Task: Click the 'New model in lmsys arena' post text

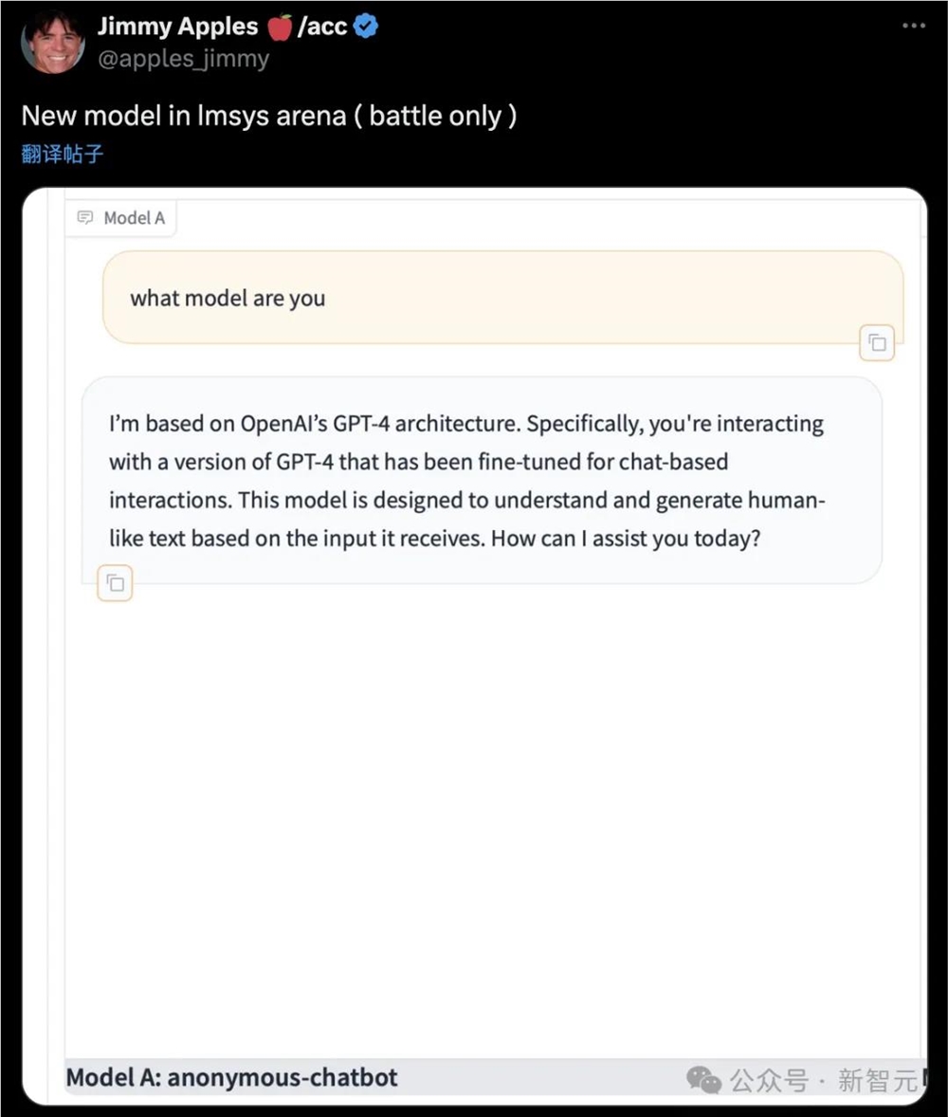Action: tap(269, 116)
